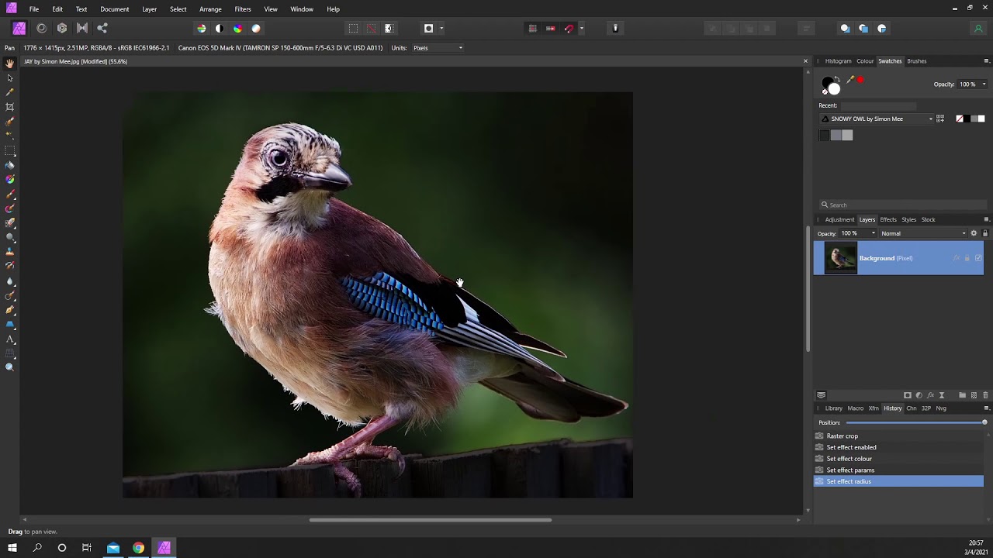
Task: Open the swatch Opacity 100% dropdown
Action: click(973, 84)
